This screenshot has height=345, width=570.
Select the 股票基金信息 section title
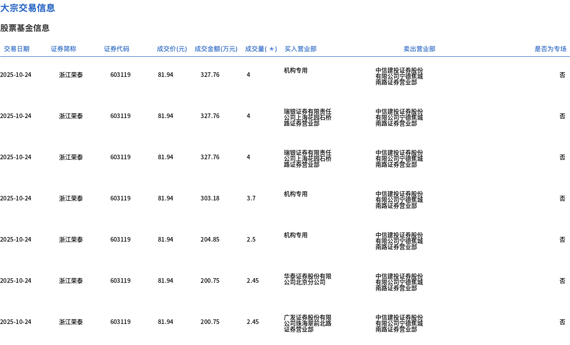25,28
